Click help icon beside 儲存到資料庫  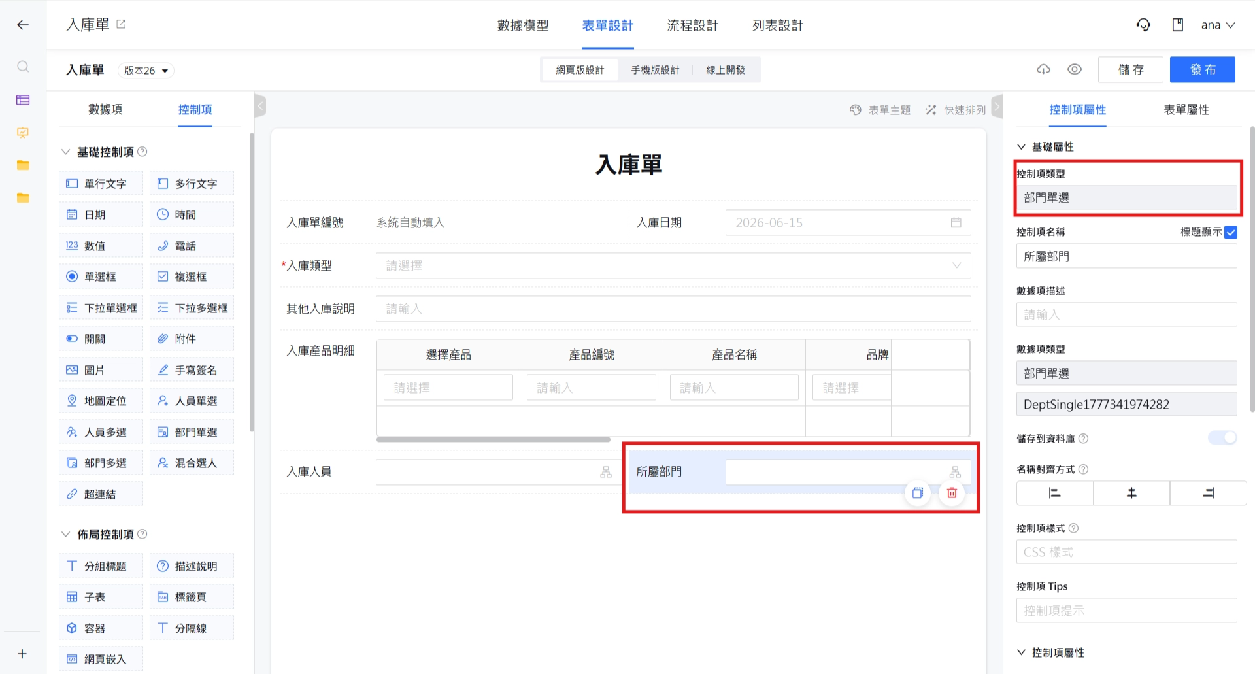tap(1083, 439)
